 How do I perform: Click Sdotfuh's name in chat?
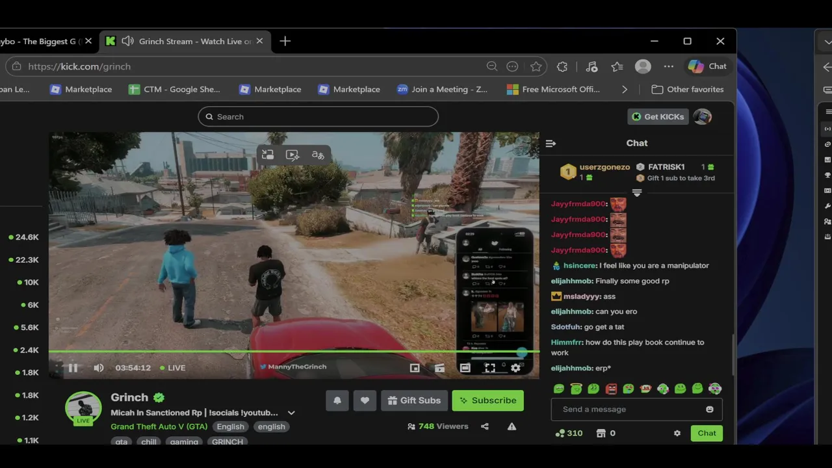click(x=566, y=327)
